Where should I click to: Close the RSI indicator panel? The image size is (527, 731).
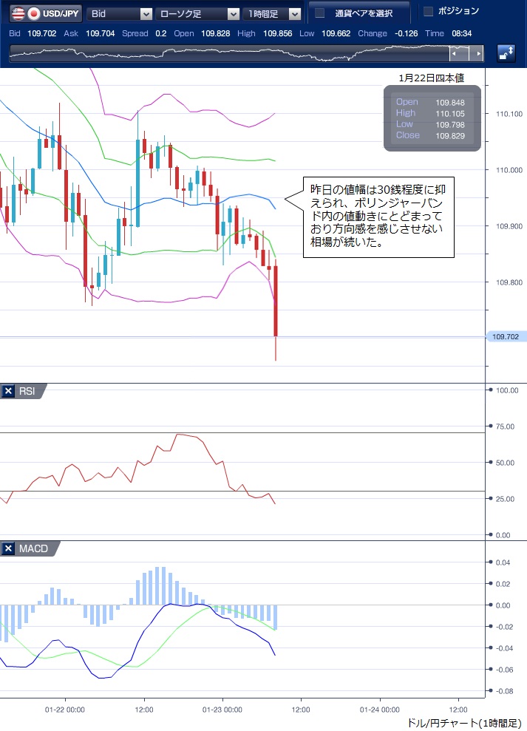8,392
